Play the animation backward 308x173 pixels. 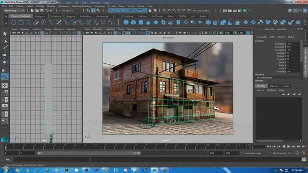283,147
